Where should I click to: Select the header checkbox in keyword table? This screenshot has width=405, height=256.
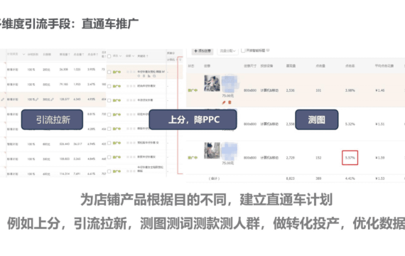[x=109, y=56]
